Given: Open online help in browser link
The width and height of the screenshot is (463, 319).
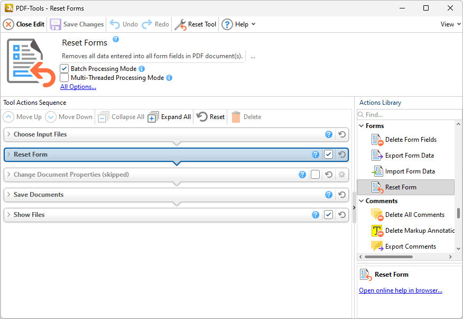Looking at the screenshot, I should [400, 290].
